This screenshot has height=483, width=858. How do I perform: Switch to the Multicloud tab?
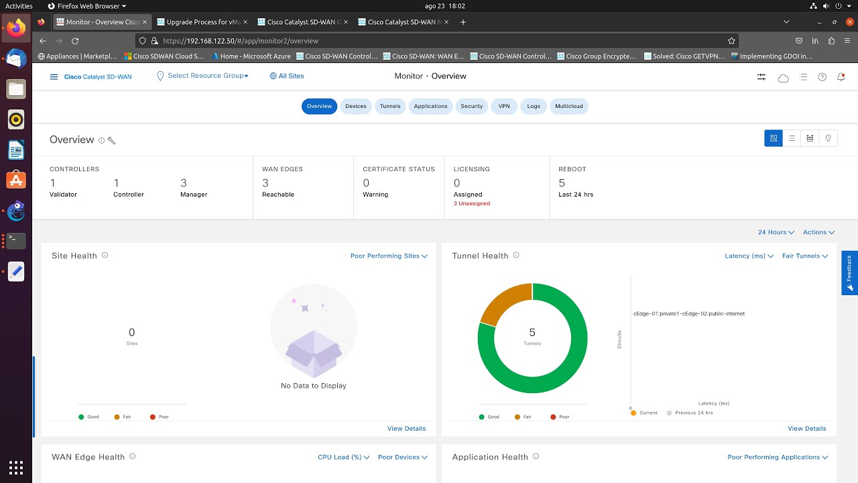[x=569, y=106]
